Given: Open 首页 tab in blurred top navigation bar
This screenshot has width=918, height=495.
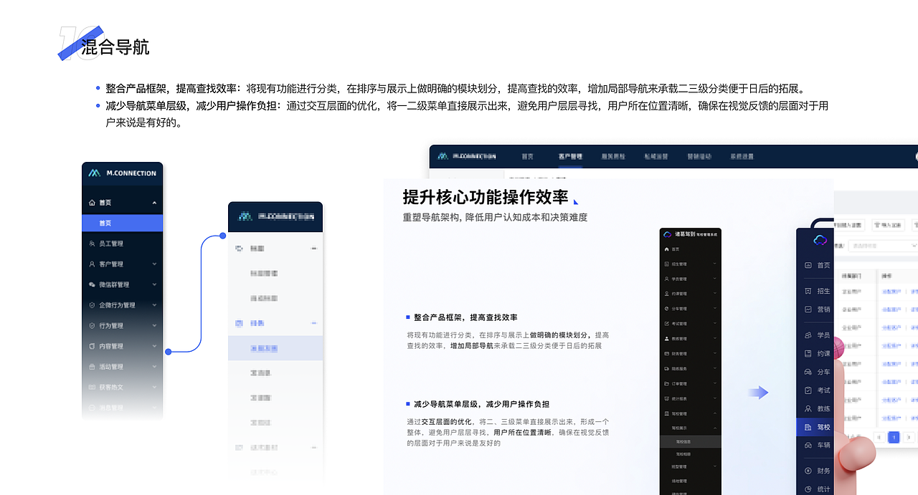Looking at the screenshot, I should (x=527, y=156).
